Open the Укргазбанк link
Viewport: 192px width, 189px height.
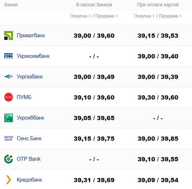(x=30, y=77)
